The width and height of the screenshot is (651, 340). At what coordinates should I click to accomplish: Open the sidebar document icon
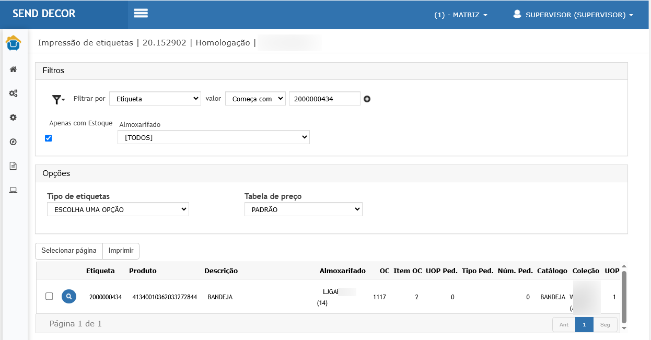(x=14, y=166)
